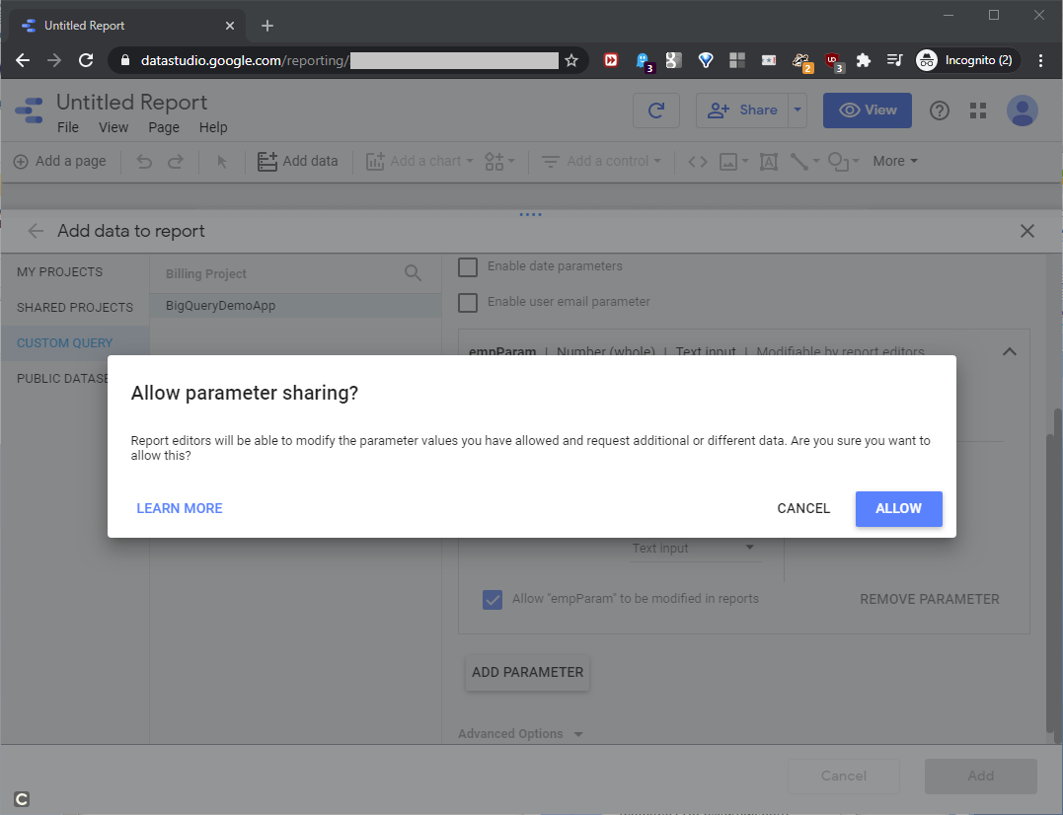Click the user account avatar

coord(1023,111)
